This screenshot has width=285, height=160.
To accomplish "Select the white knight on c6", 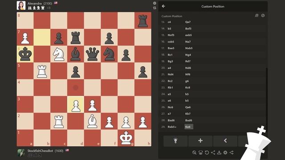I will [x=59, y=54].
